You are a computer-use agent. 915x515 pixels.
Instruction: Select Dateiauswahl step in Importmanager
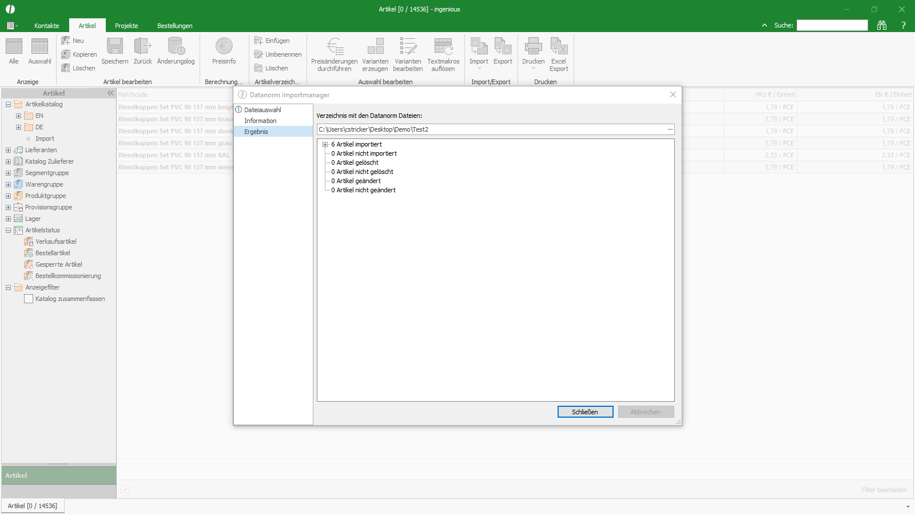[x=262, y=110]
